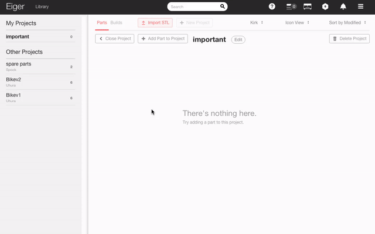Click Delete Project button
375x234 pixels.
point(349,39)
